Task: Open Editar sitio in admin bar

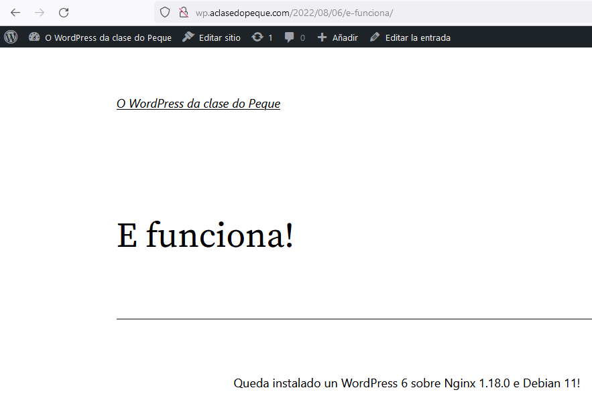Action: point(219,37)
